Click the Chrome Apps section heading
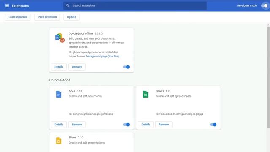 60,80
